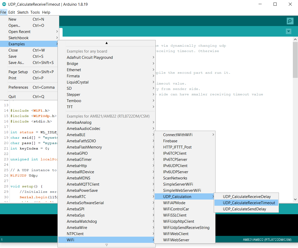Choose Close from File menu
The image size is (298, 248).
(x=29, y=50)
